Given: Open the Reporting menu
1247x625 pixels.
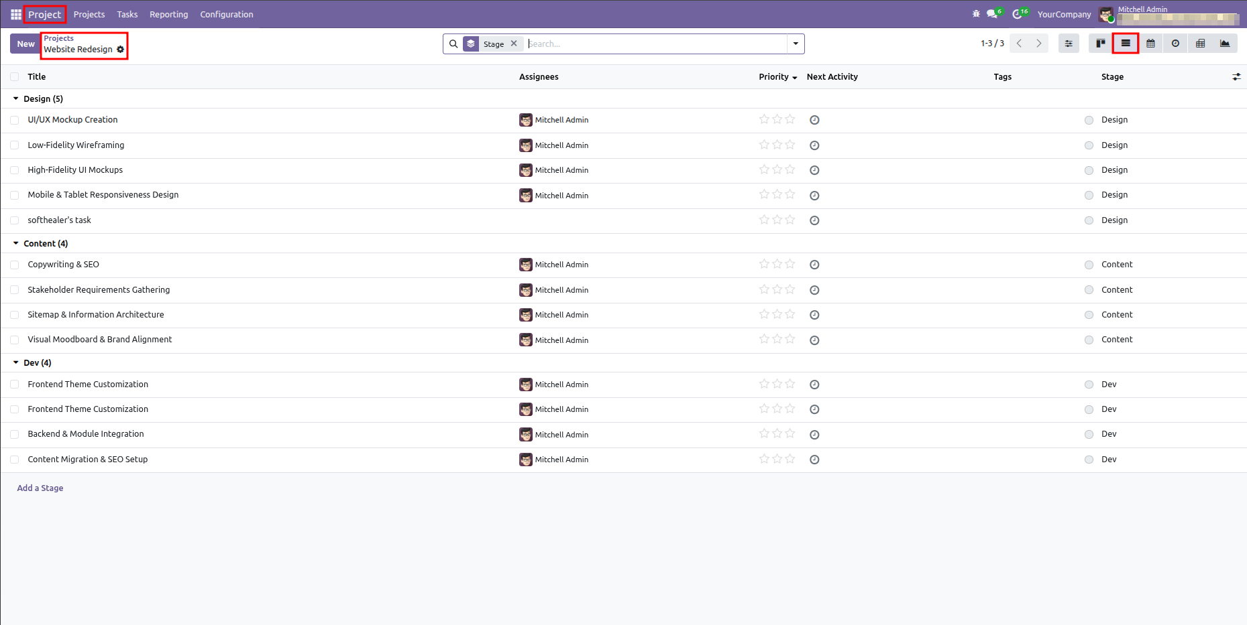Looking at the screenshot, I should tap(169, 14).
